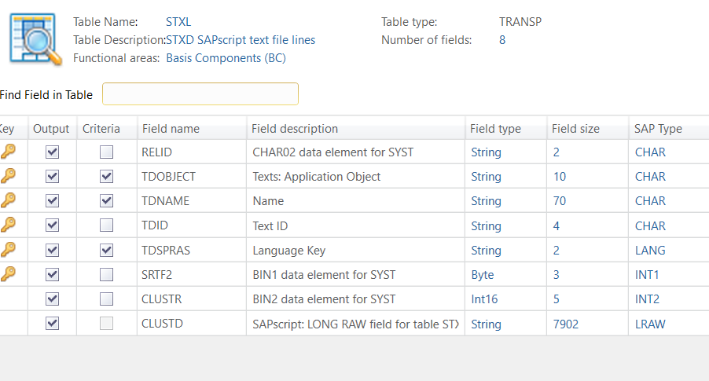Click the key icon for TDSPRAS row
This screenshot has height=381, width=709.
(8, 250)
